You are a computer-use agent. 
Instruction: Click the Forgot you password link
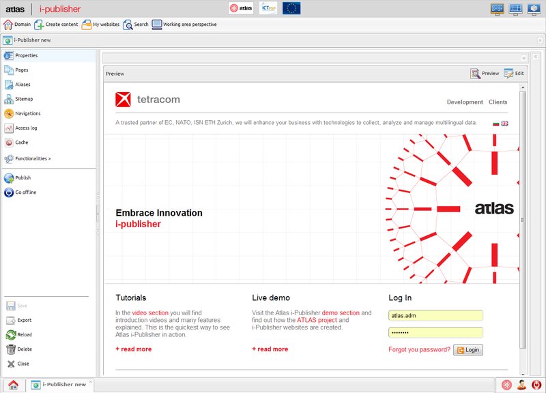[x=419, y=349]
